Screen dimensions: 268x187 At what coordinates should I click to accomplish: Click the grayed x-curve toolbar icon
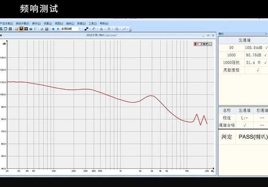(124, 29)
